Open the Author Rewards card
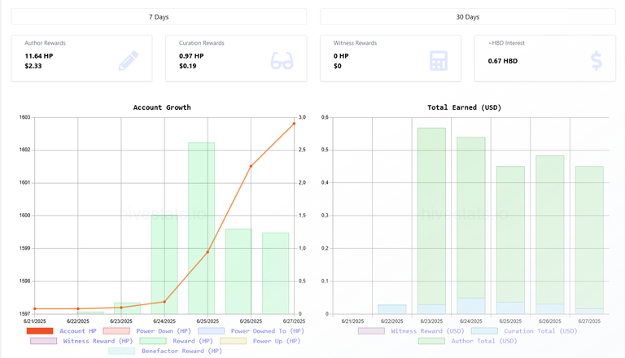This screenshot has width=625, height=358. click(x=81, y=59)
